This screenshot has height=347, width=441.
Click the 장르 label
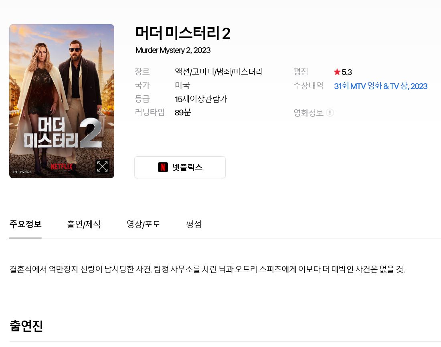(142, 72)
